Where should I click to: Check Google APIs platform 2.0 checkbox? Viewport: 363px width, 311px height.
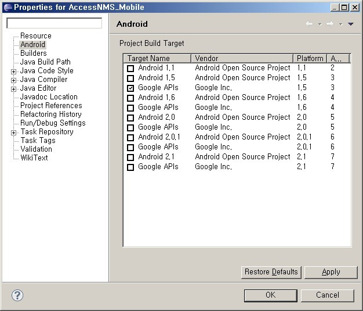(x=130, y=127)
